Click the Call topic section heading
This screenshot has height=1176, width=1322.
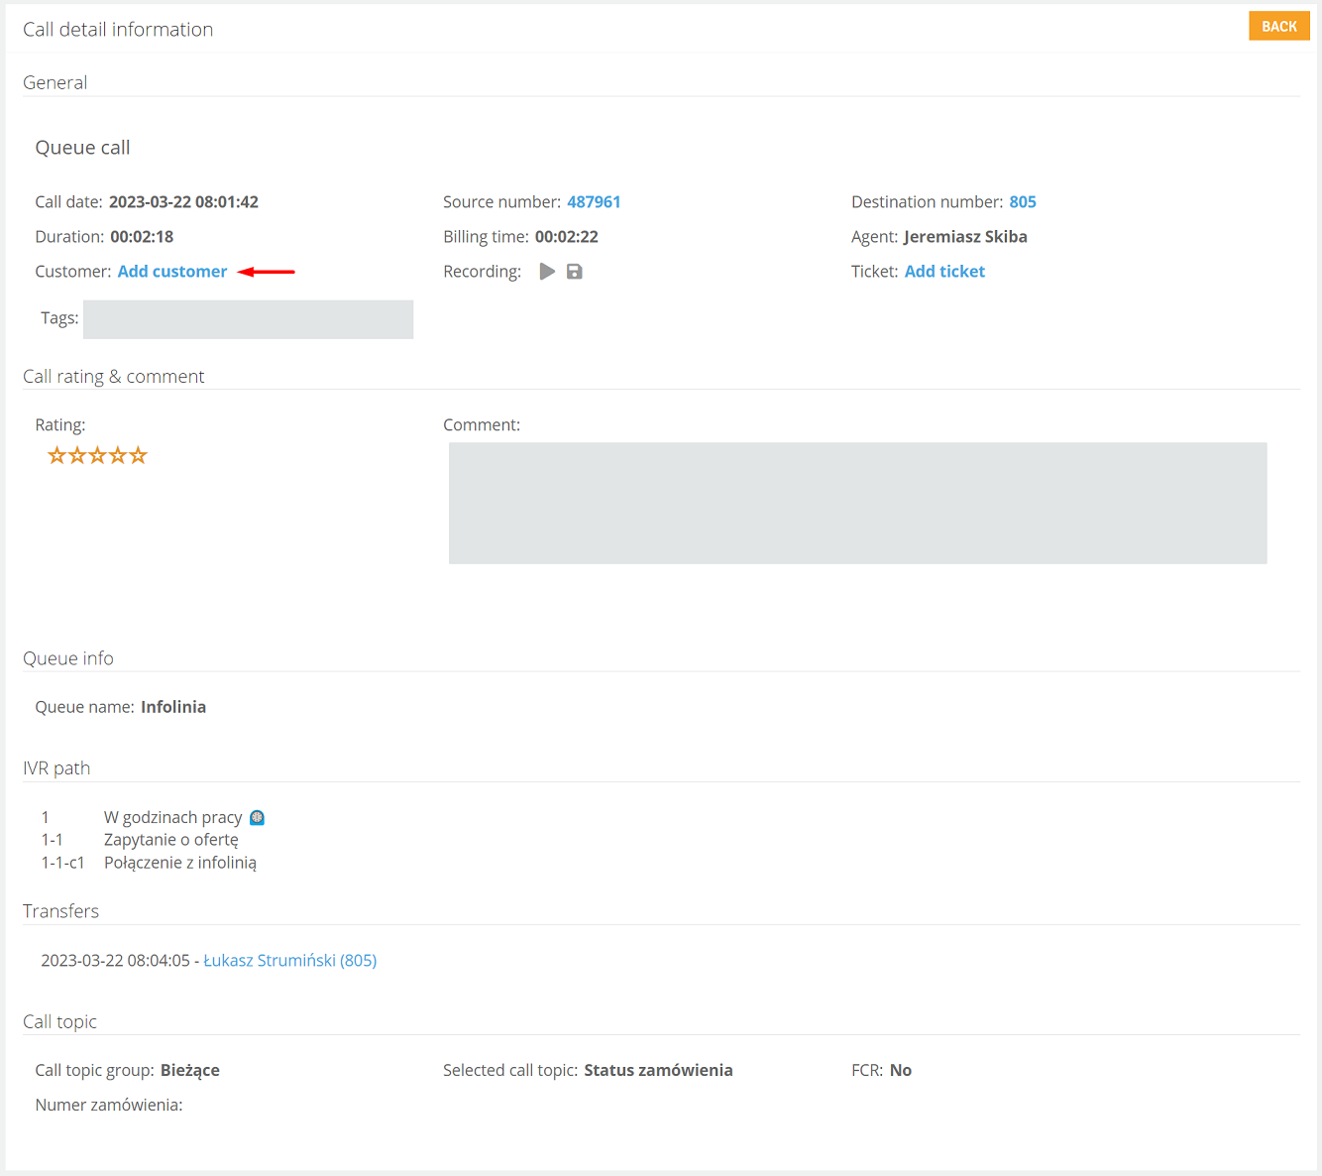click(x=60, y=1022)
